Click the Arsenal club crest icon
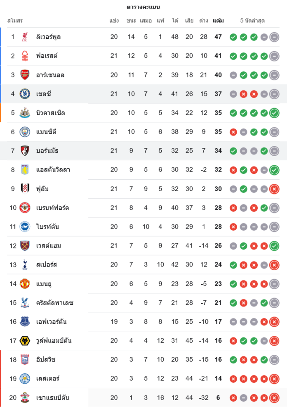The height and width of the screenshot is (412, 287). 25,75
